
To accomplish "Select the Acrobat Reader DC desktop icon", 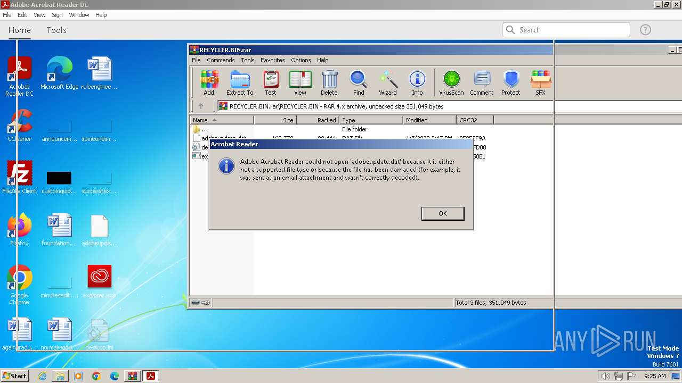I will click(x=20, y=77).
